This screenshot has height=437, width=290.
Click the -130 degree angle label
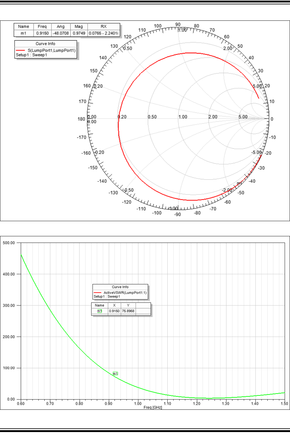point(113,193)
